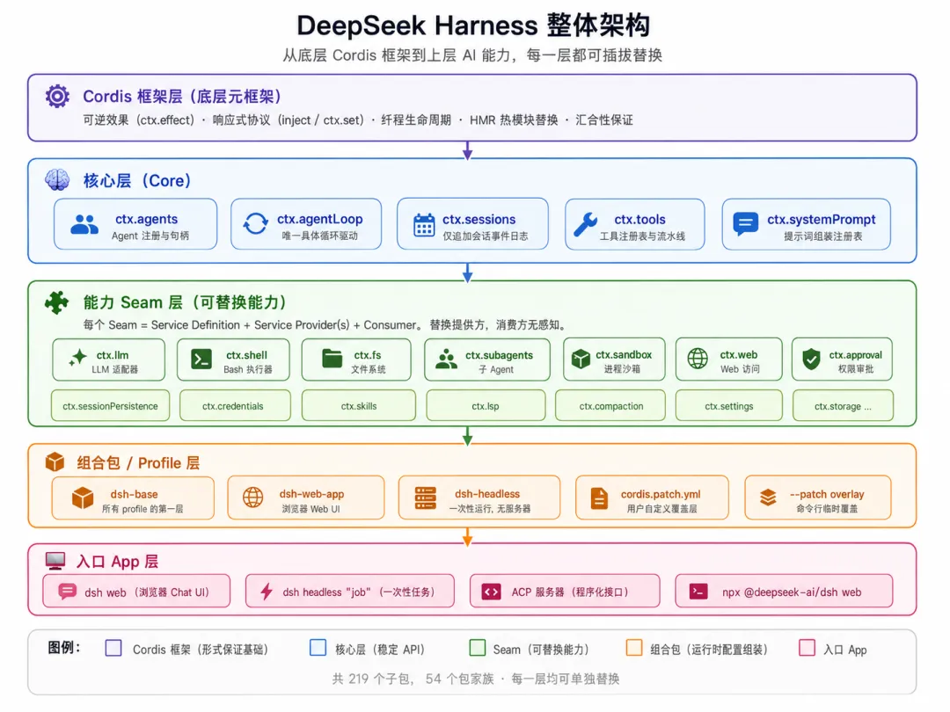Click the code brackets icon in ACP 服务器 card
950x712 pixels.
(x=492, y=592)
